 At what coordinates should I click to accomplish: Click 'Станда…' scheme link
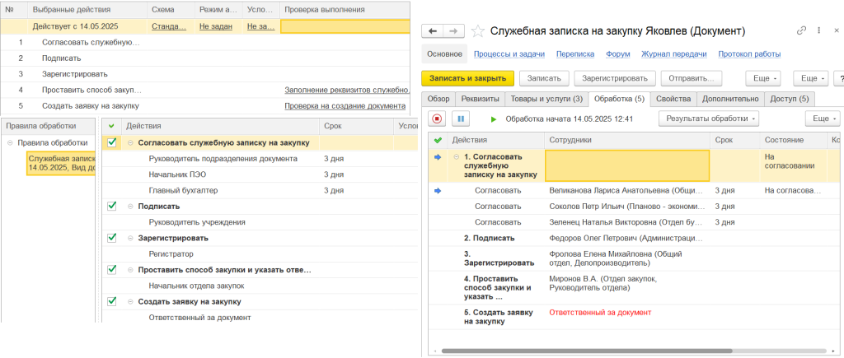169,26
